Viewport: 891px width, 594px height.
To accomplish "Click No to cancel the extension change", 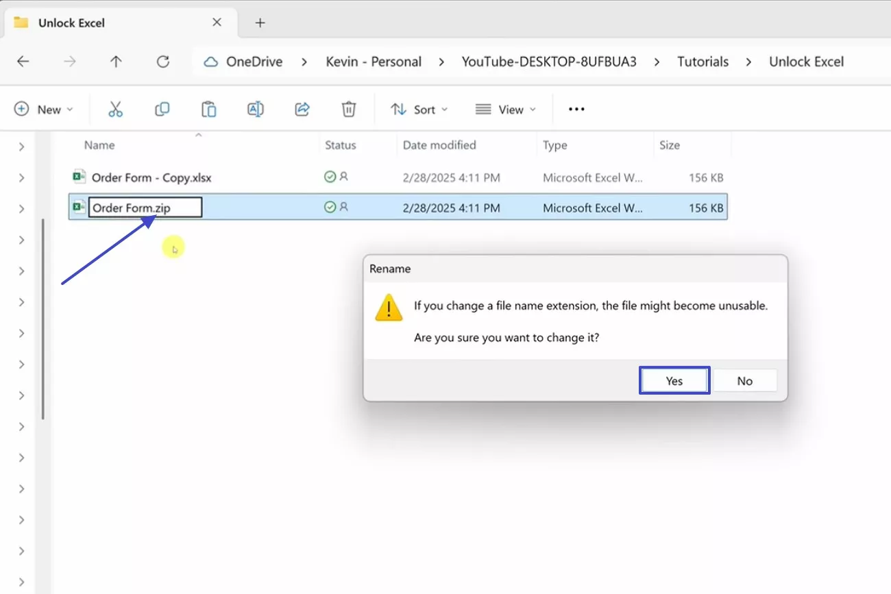I will click(x=744, y=380).
